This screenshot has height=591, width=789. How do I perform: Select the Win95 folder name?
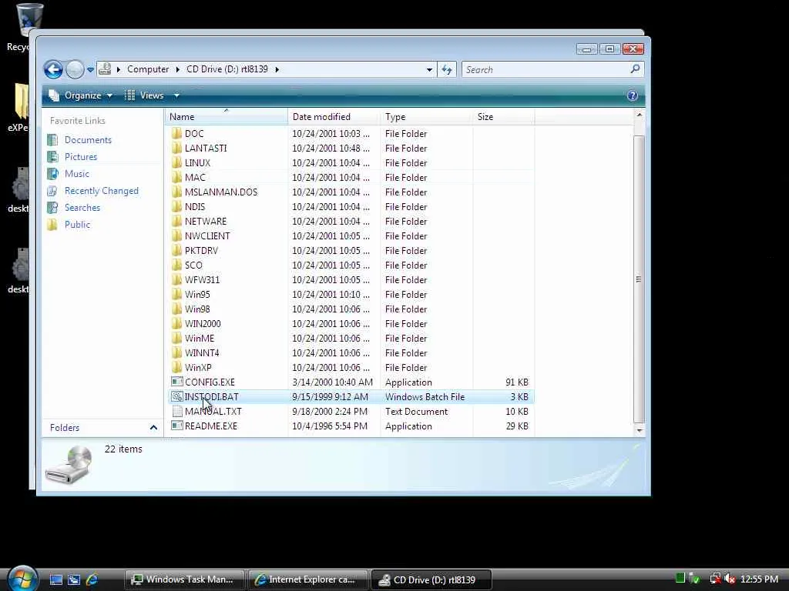197,295
